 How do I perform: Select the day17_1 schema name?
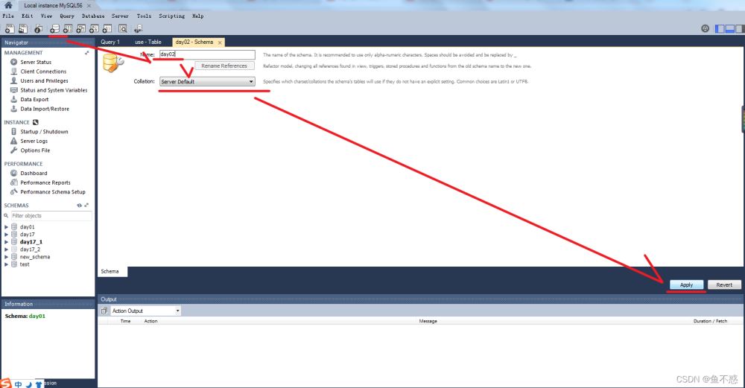pos(31,242)
